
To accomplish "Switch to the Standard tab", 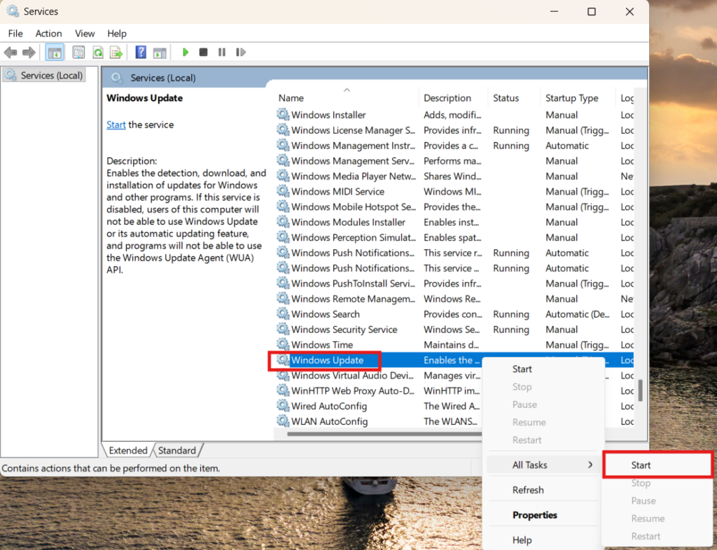I will 177,451.
